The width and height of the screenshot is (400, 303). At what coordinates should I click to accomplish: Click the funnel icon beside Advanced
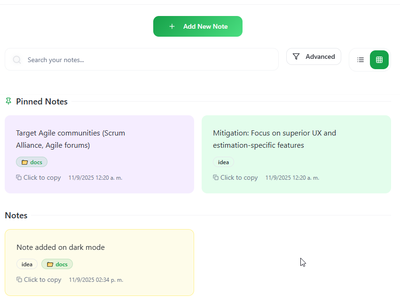click(x=296, y=56)
